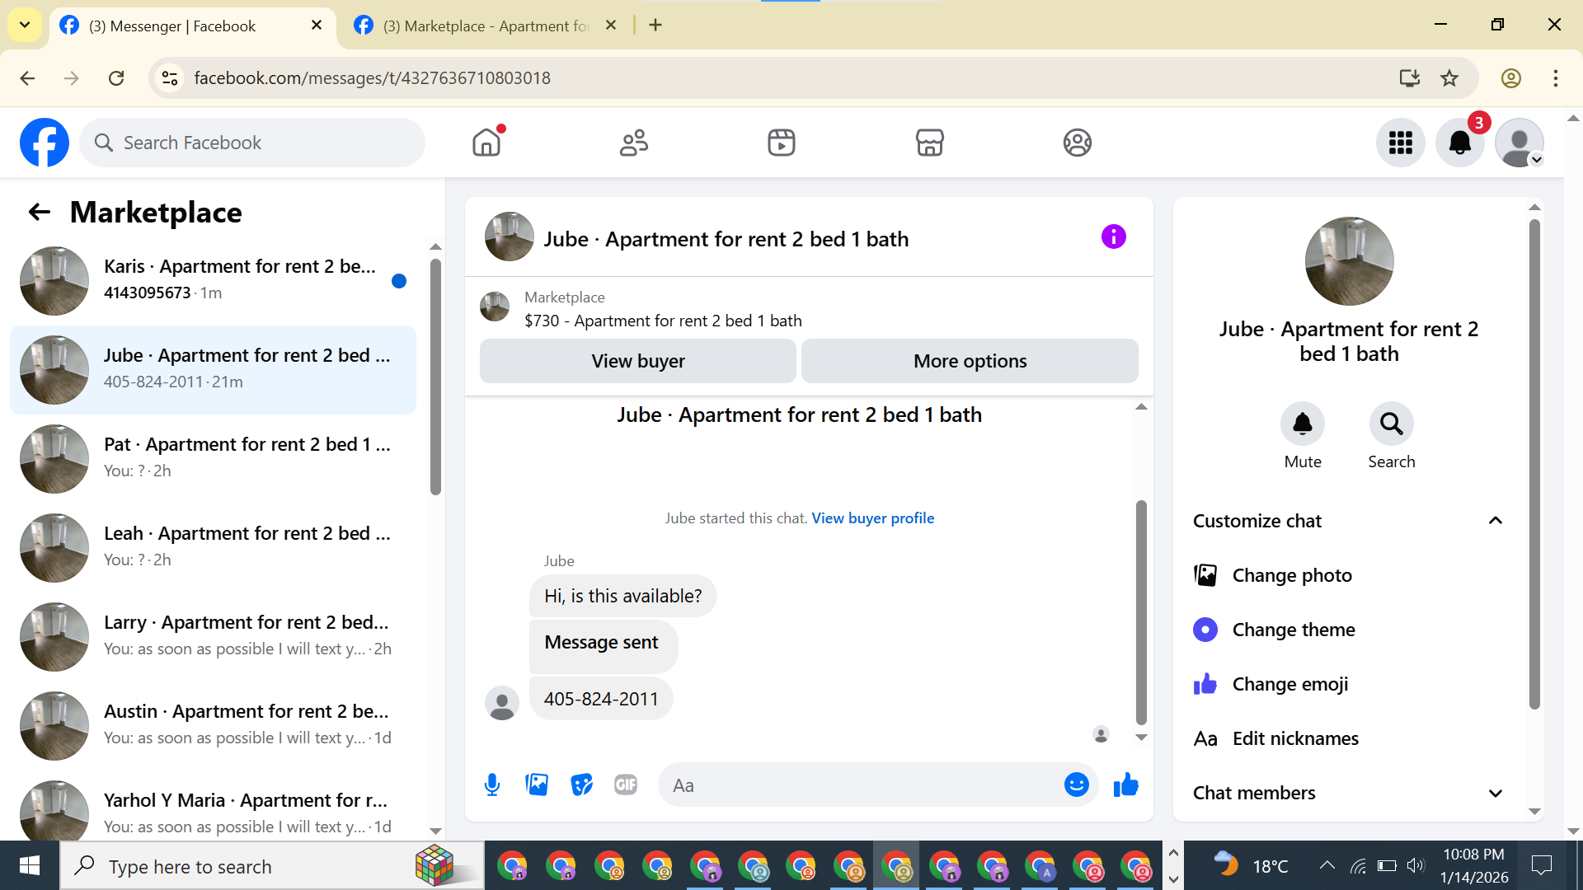Click the View buyer button
The width and height of the screenshot is (1583, 890).
(637, 361)
